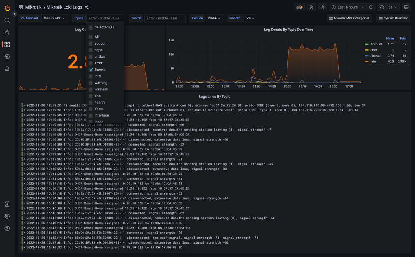Check the warning topic
Viewport: 415px width, 257px height.
click(91, 83)
